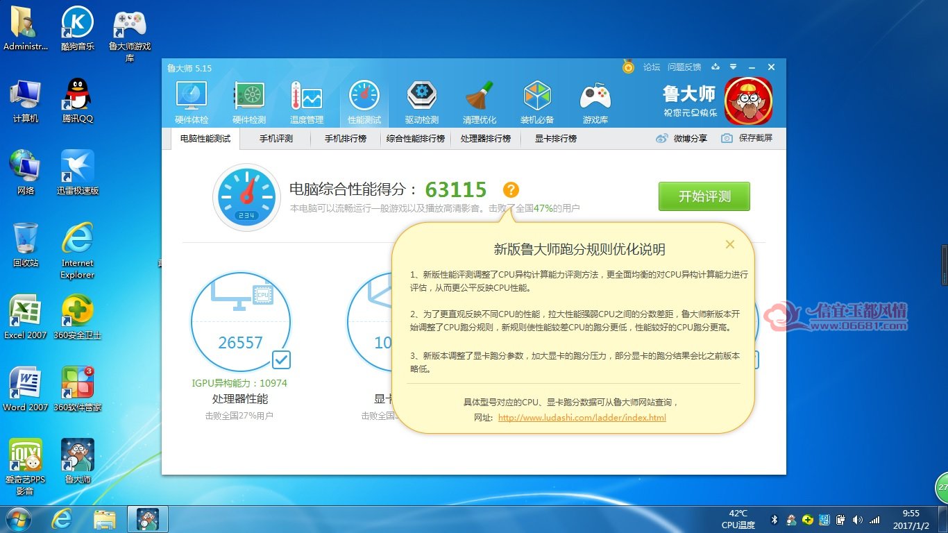Open the 清理优化 cleanup broom module
Viewport: 948px width, 533px height.
(x=480, y=103)
